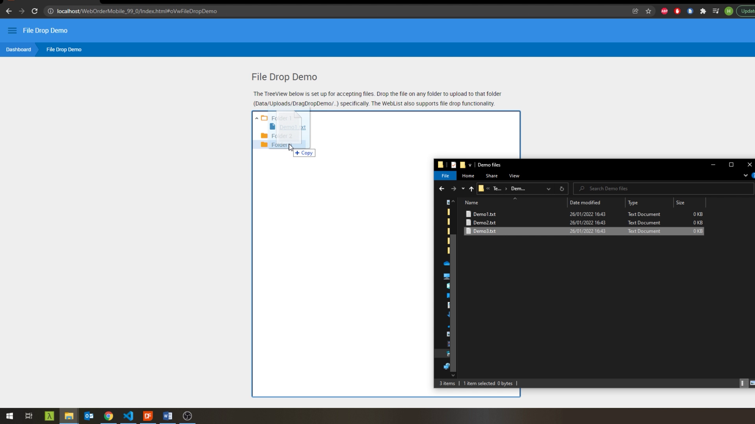
Task: Switch to details view in status bar
Action: 742,383
